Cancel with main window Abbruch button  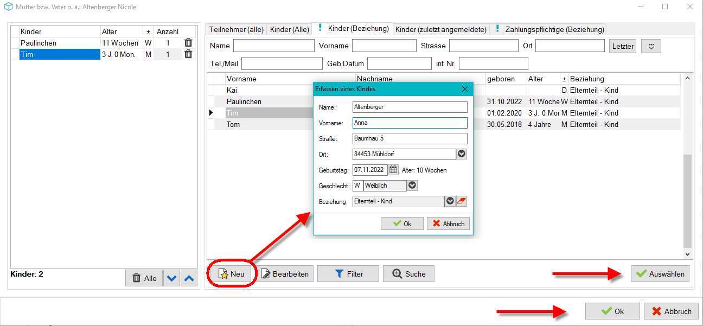[x=672, y=311]
